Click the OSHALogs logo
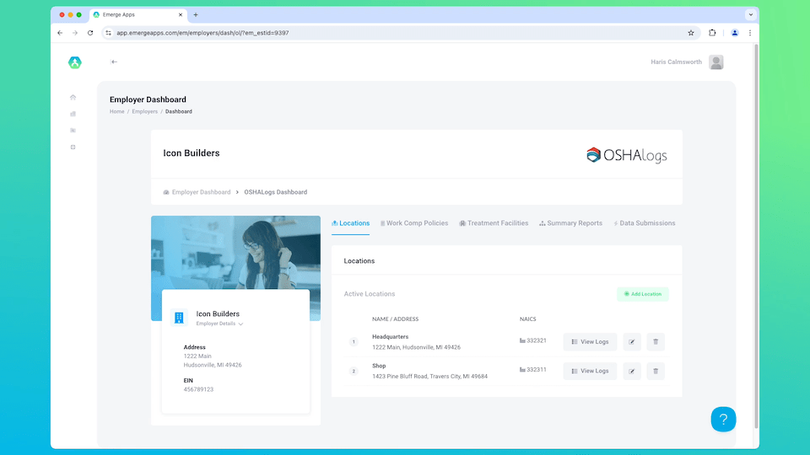Viewport: 810px width, 455px height. (x=627, y=155)
